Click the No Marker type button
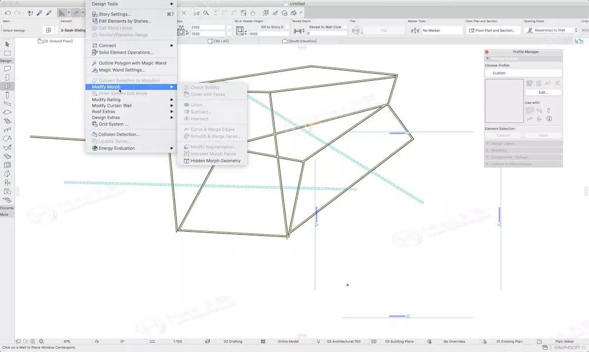Viewport: 589px width, 352px height. point(442,30)
